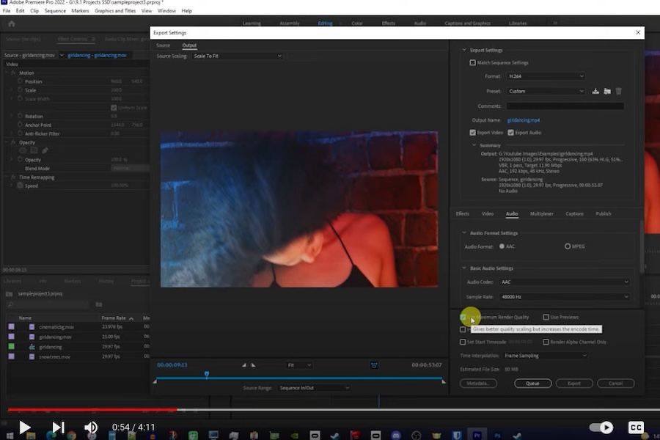Switch to the Source tab

point(164,45)
